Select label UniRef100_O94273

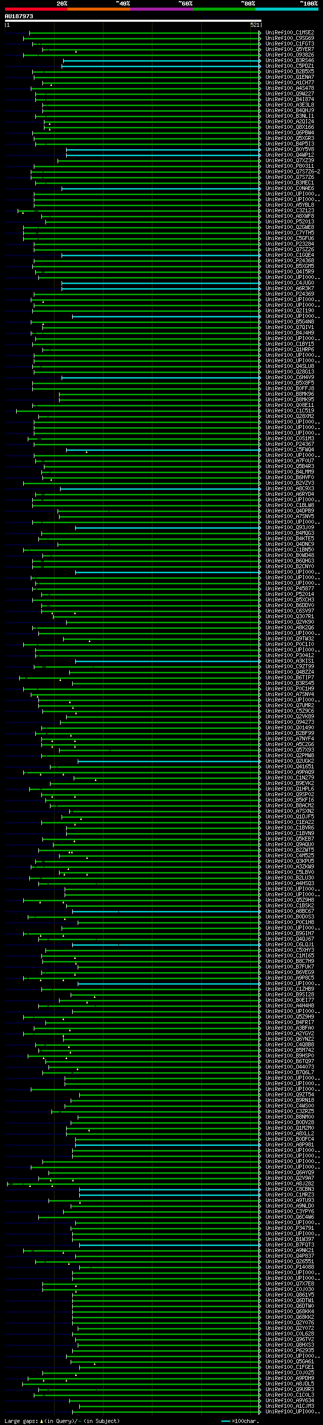(290, 722)
